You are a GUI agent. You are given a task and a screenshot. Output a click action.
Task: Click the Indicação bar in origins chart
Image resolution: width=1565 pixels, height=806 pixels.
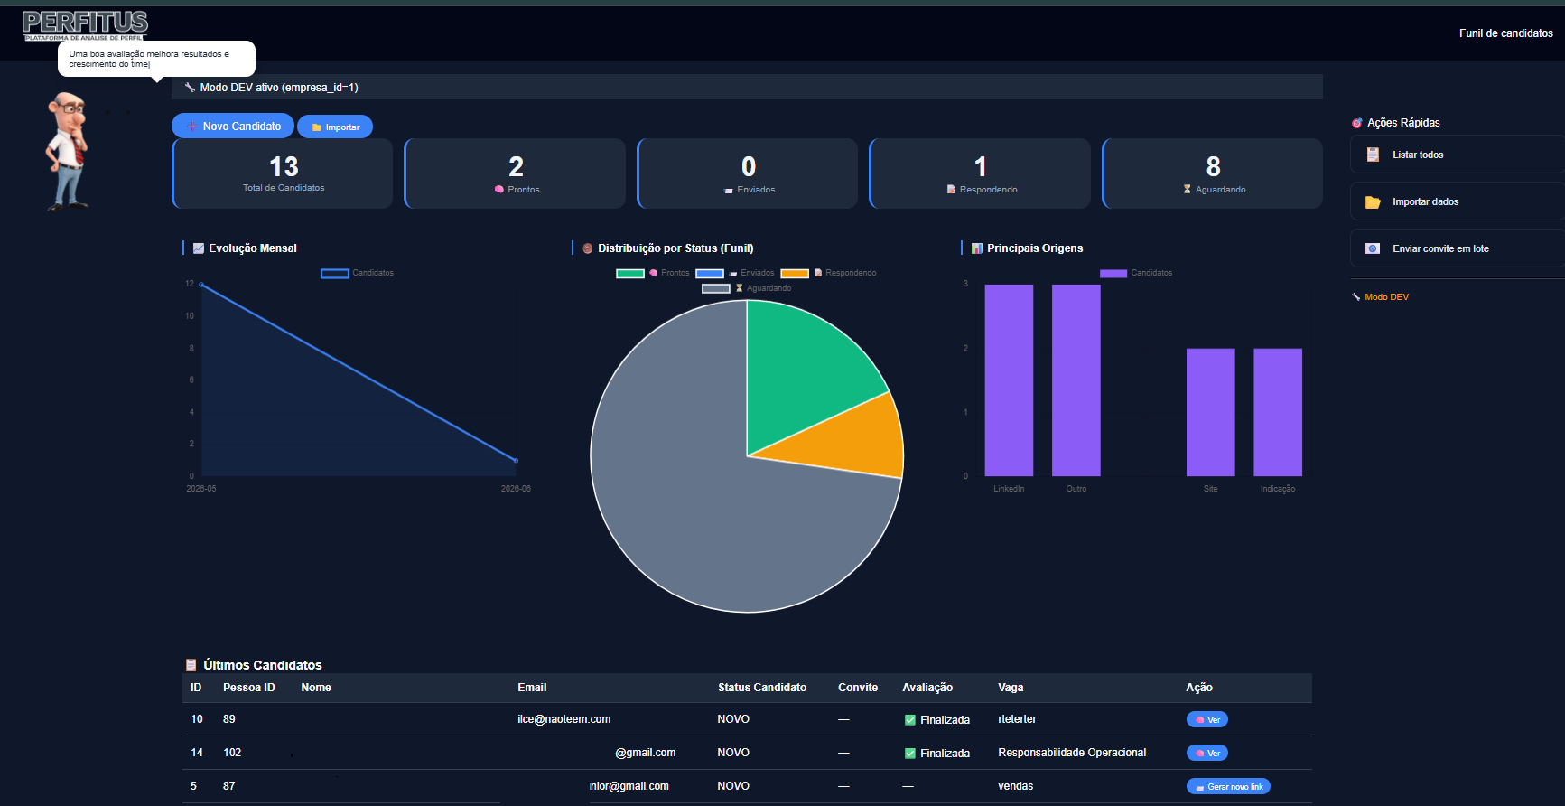point(1278,412)
